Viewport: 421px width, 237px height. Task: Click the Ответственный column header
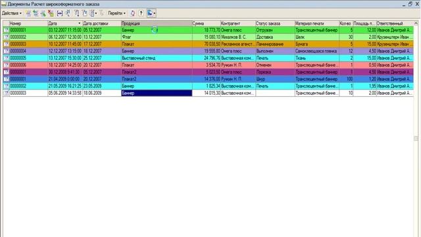(395, 24)
